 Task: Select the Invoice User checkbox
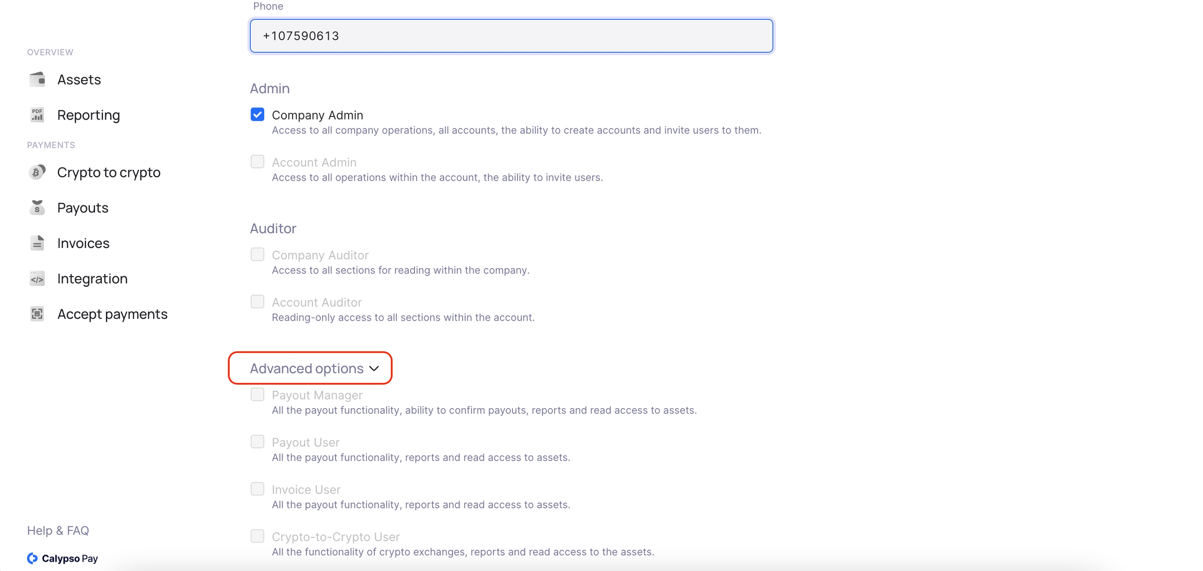tap(257, 489)
